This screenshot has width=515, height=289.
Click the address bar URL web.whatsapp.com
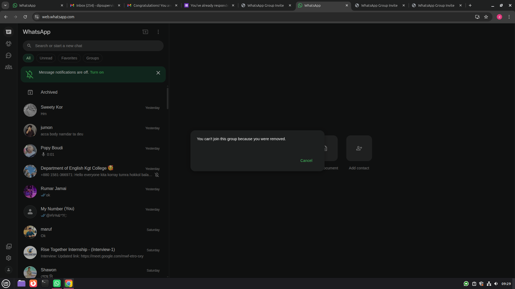pos(58,17)
